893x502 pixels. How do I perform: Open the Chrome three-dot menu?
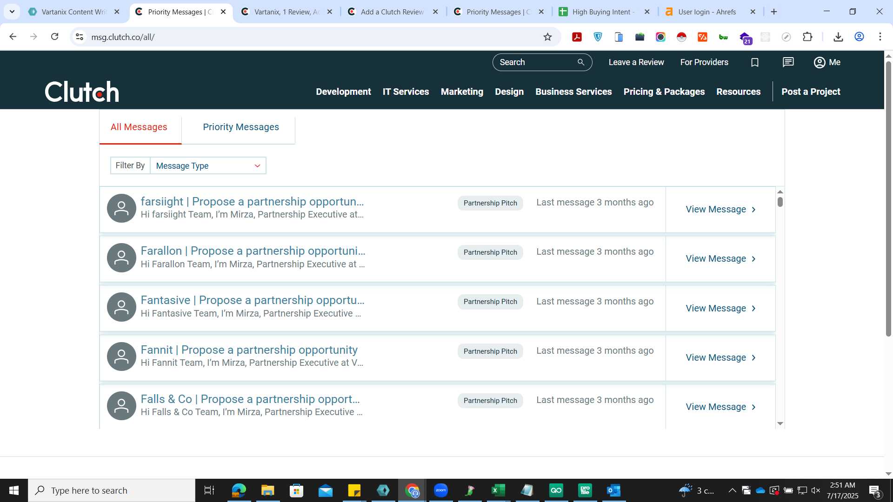[880, 37]
